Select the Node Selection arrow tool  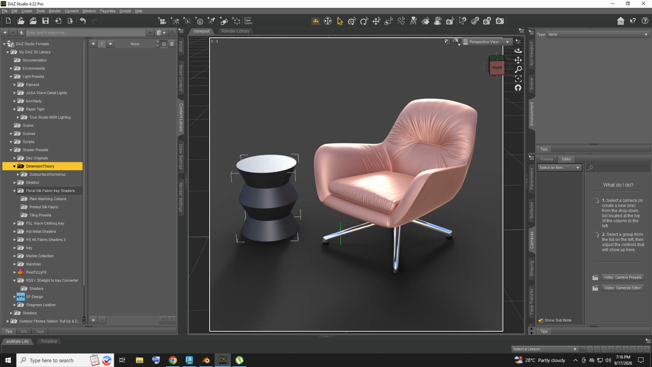pyautogui.click(x=340, y=21)
